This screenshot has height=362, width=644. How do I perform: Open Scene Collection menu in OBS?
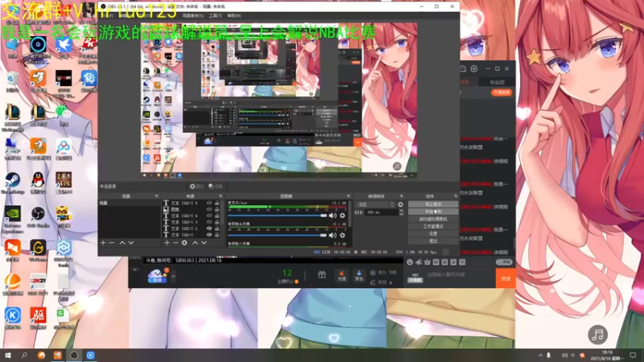pos(192,15)
